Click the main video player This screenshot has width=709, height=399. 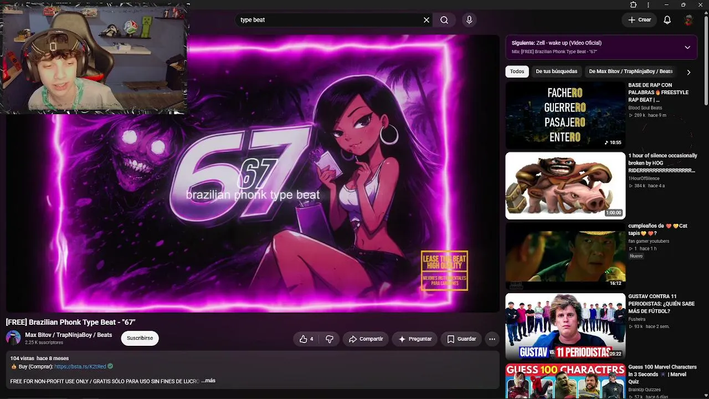tap(253, 173)
